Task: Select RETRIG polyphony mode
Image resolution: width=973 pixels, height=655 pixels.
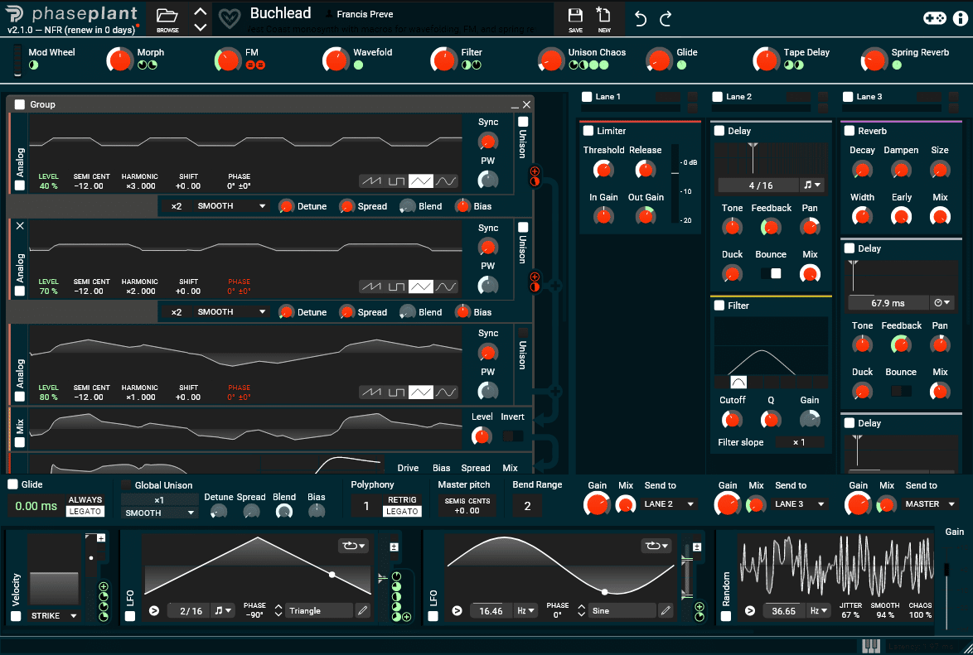Action: tap(402, 500)
